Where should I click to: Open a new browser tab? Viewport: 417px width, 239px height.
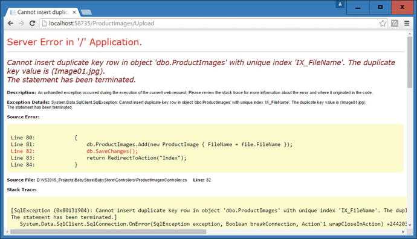[86, 12]
